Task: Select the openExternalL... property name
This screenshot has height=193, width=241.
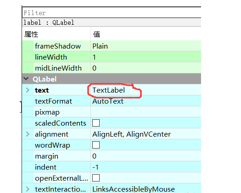Action: [x=62, y=178]
